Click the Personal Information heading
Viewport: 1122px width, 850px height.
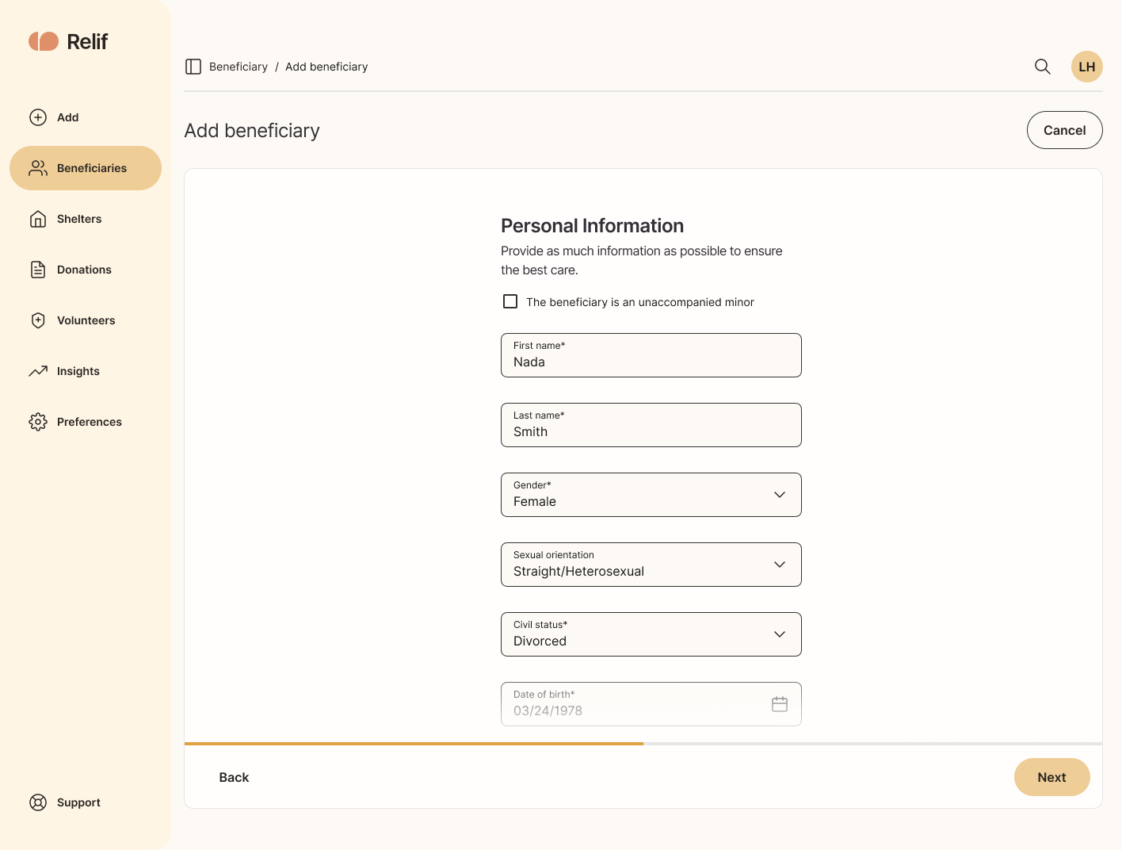(x=592, y=226)
